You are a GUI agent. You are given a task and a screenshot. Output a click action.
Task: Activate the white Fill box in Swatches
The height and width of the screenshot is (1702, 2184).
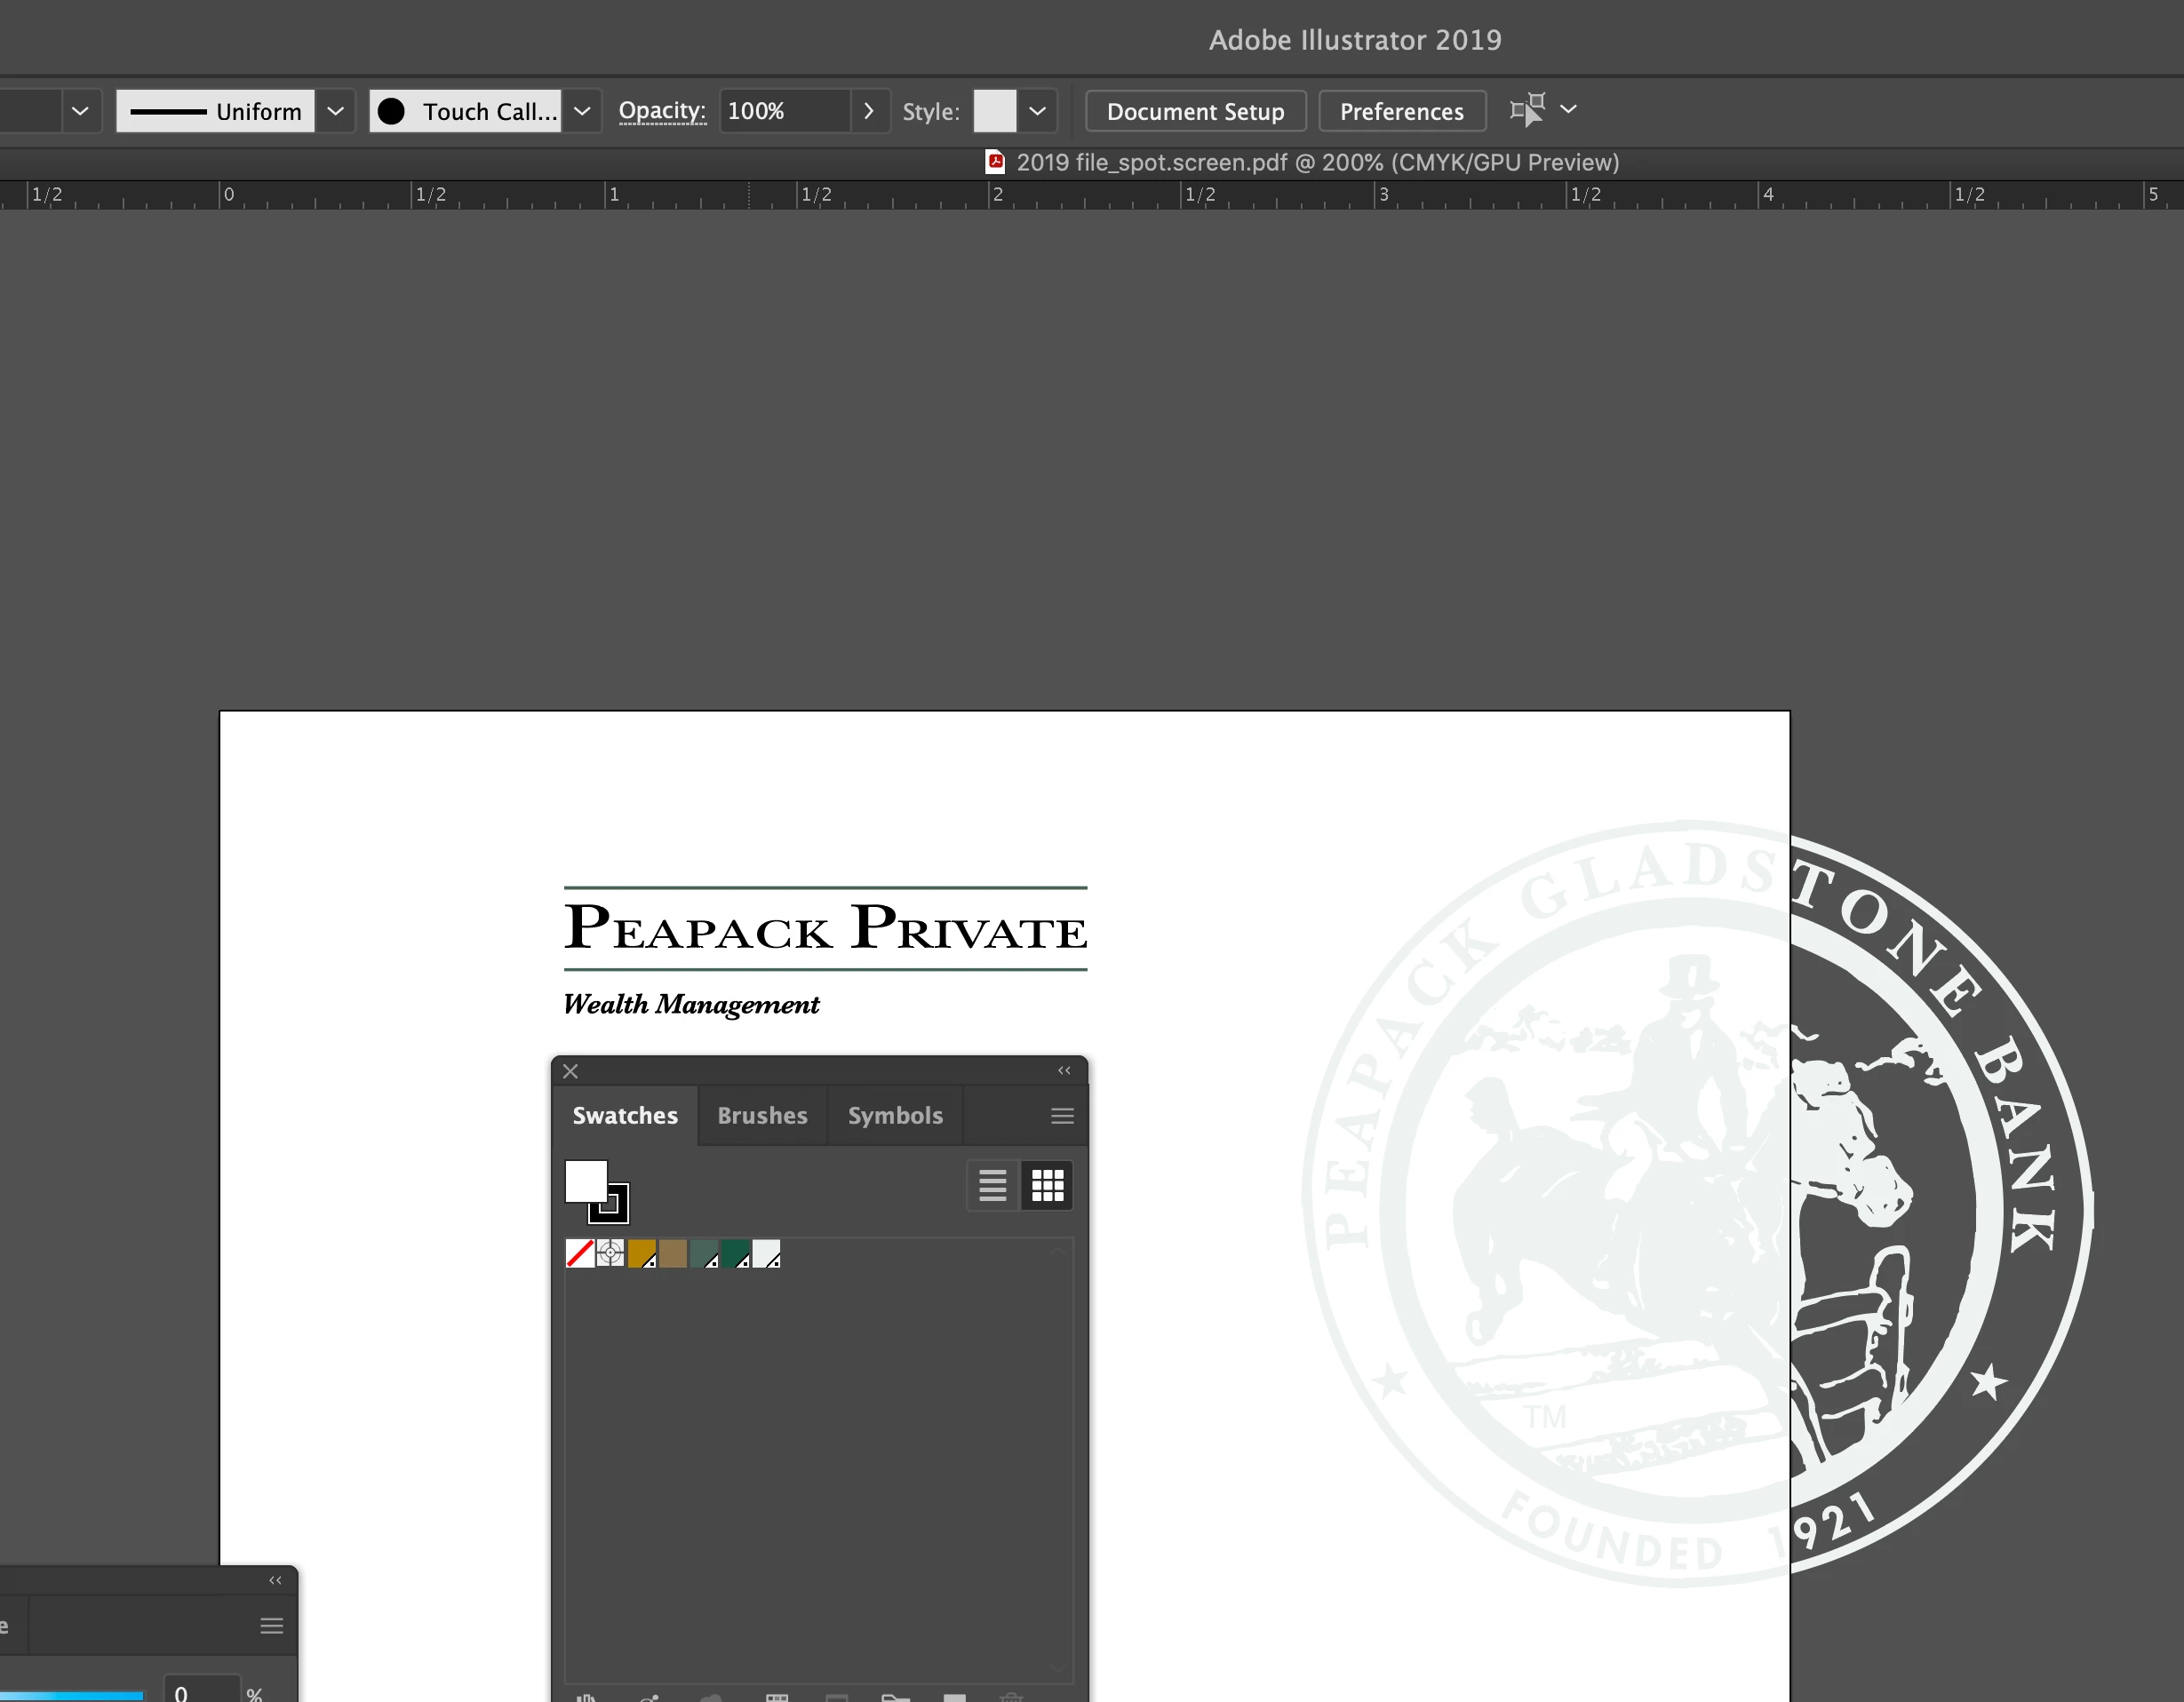point(584,1179)
